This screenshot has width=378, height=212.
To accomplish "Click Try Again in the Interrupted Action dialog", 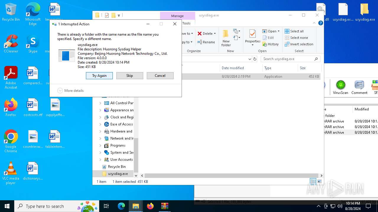I will pos(99,76).
